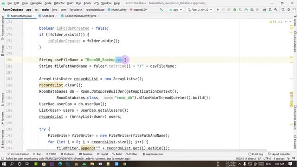The width and height of the screenshot is (297, 167).
Task: Open the Logcat tool window
Action: coord(103,154)
